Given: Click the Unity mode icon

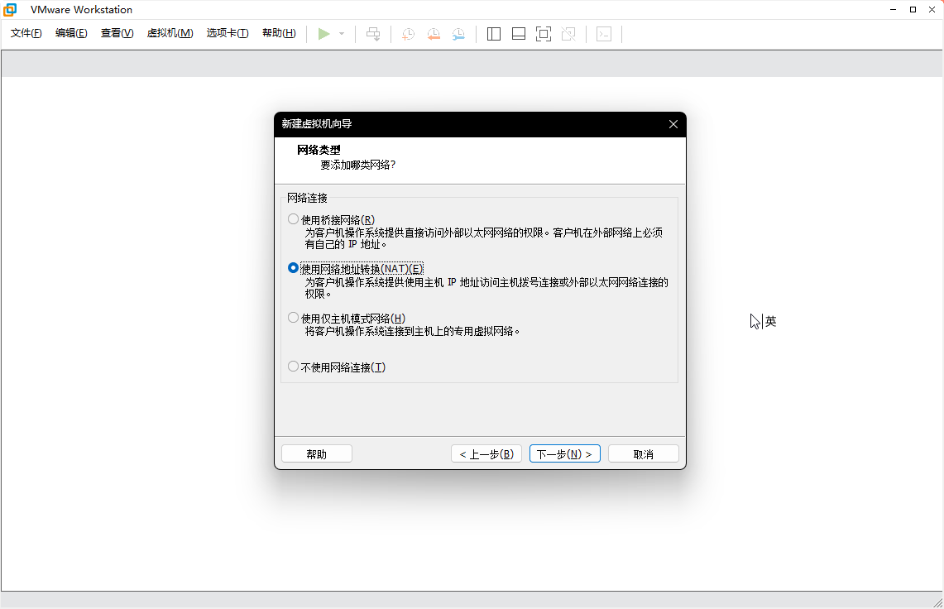Looking at the screenshot, I should coord(568,34).
